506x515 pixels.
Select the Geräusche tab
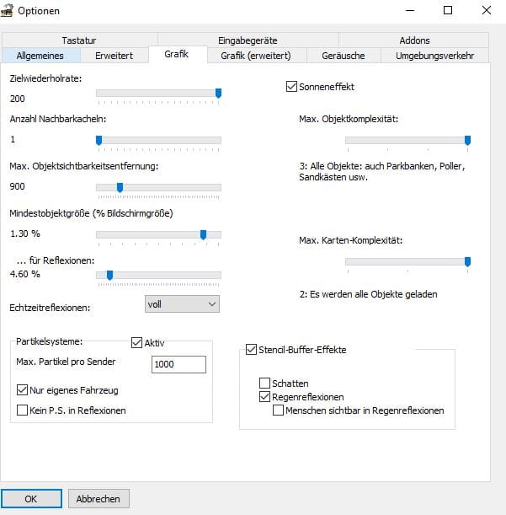click(x=344, y=56)
